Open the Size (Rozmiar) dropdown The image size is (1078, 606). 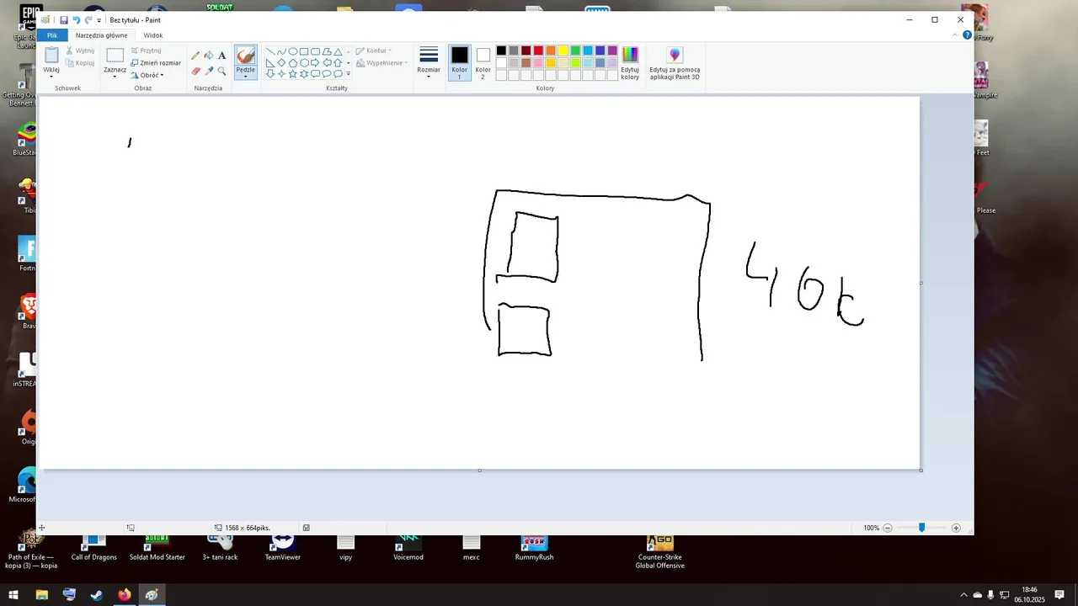[x=429, y=62]
